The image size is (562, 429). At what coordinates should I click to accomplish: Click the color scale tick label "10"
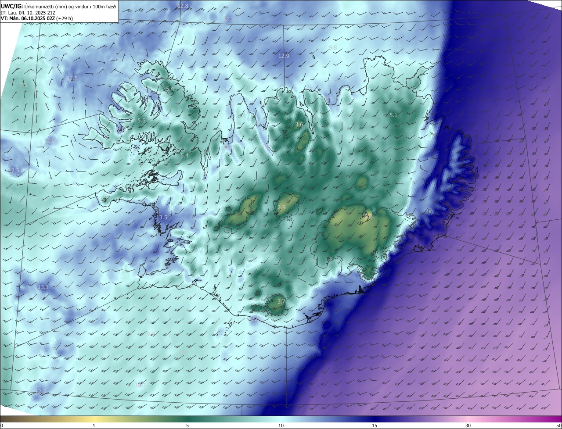pyautogui.click(x=281, y=425)
